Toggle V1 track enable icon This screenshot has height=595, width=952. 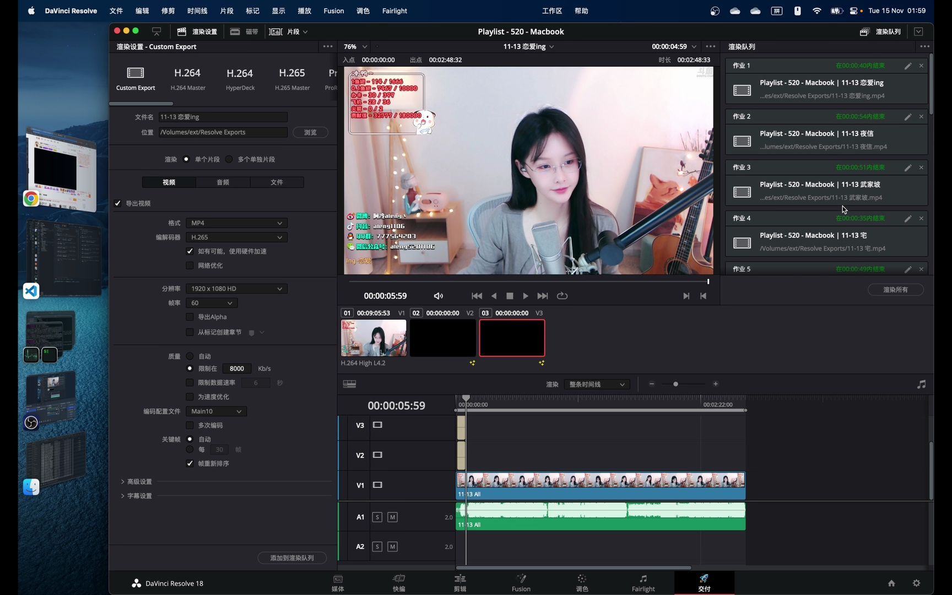377,485
